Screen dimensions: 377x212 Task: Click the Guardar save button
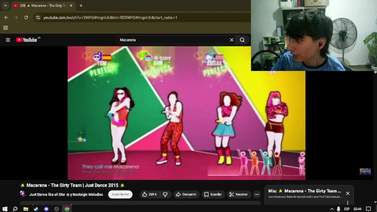coord(213,194)
